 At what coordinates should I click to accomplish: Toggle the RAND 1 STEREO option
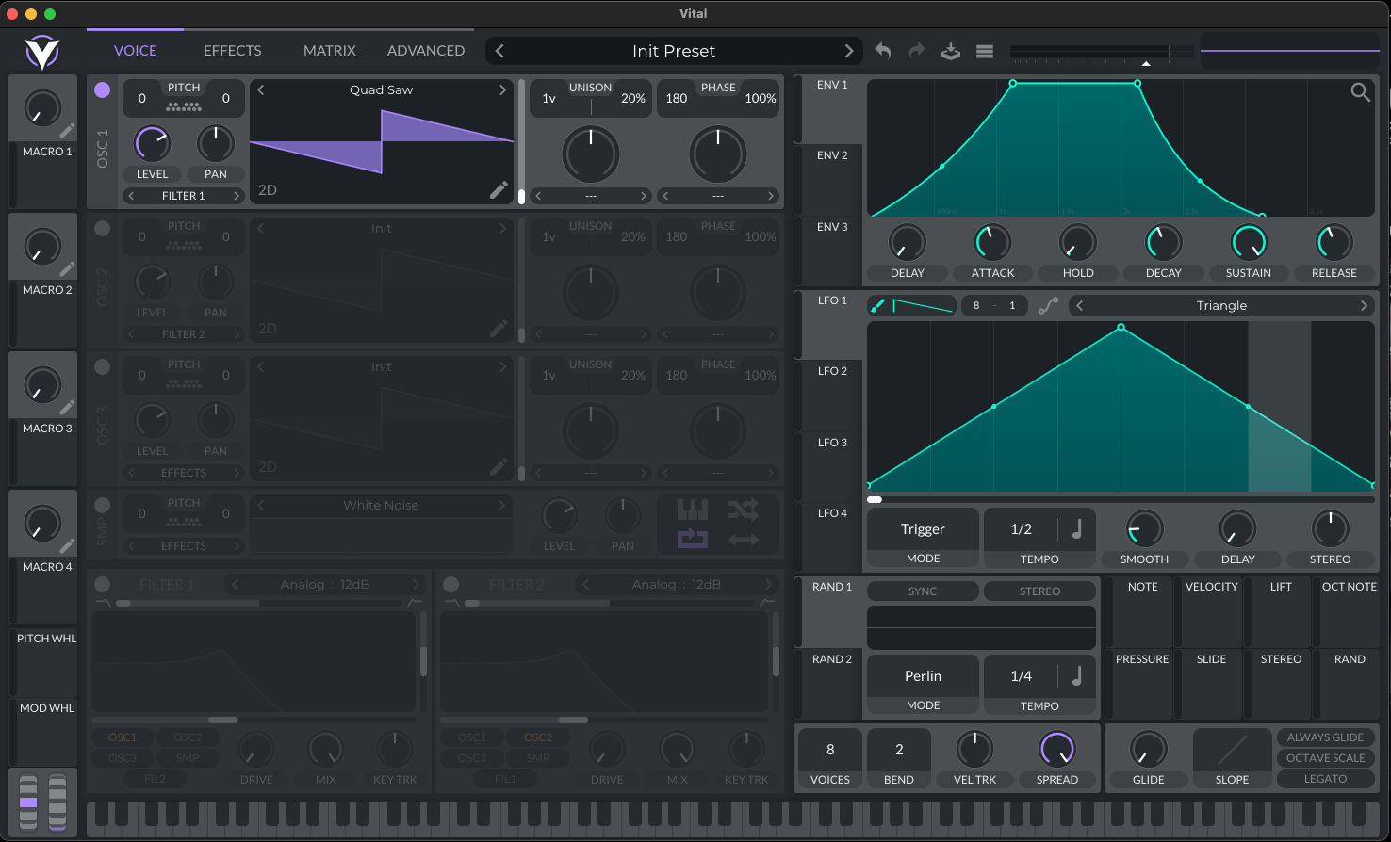pos(1039,591)
